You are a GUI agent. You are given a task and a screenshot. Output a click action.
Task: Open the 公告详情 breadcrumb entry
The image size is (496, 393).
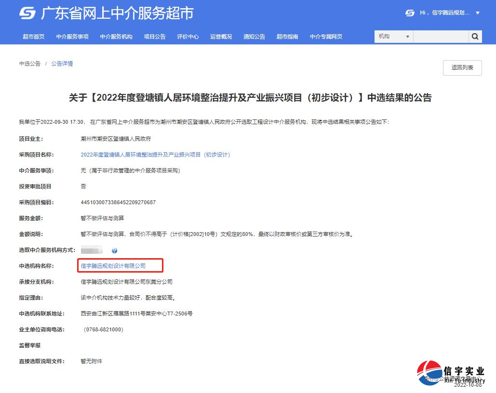coord(62,63)
